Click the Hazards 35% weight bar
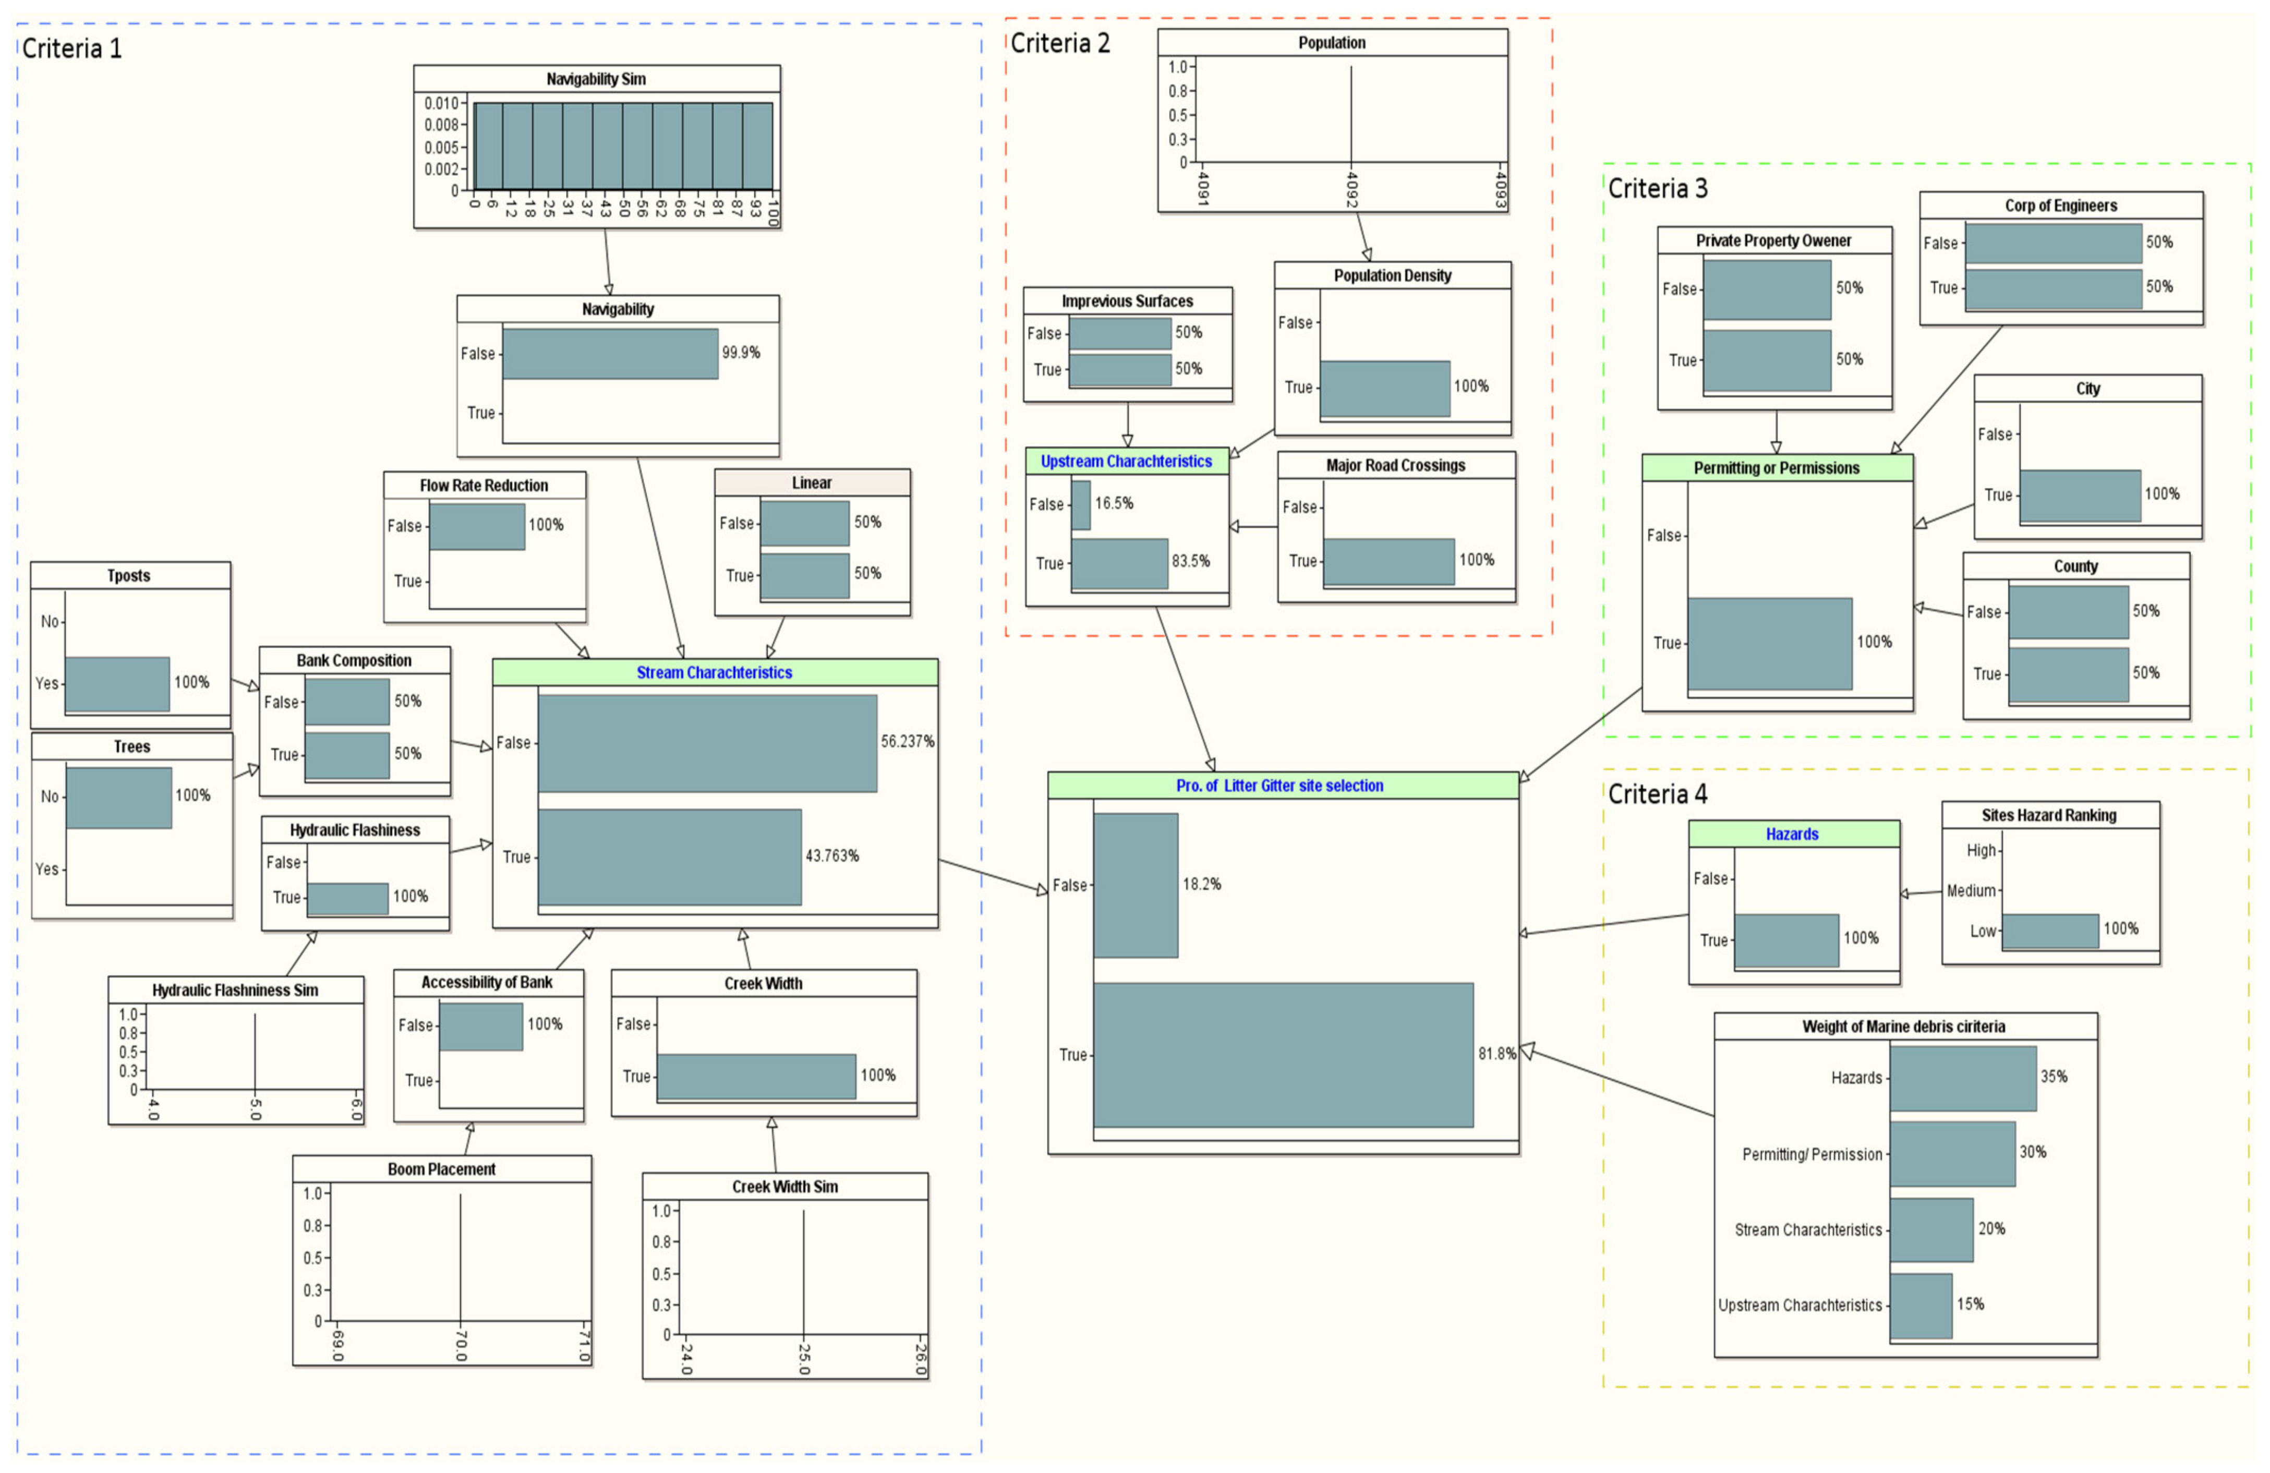2270x1473 pixels. click(x=1962, y=1078)
